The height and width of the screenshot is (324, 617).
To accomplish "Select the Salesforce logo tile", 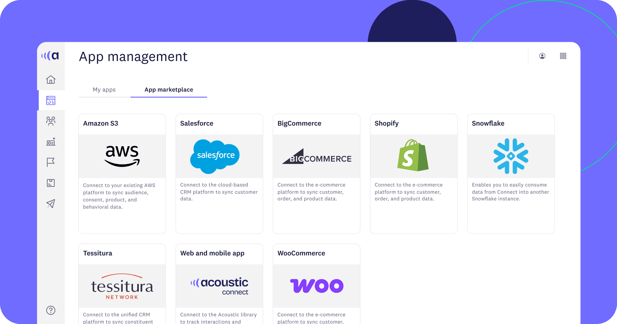I will [x=219, y=156].
